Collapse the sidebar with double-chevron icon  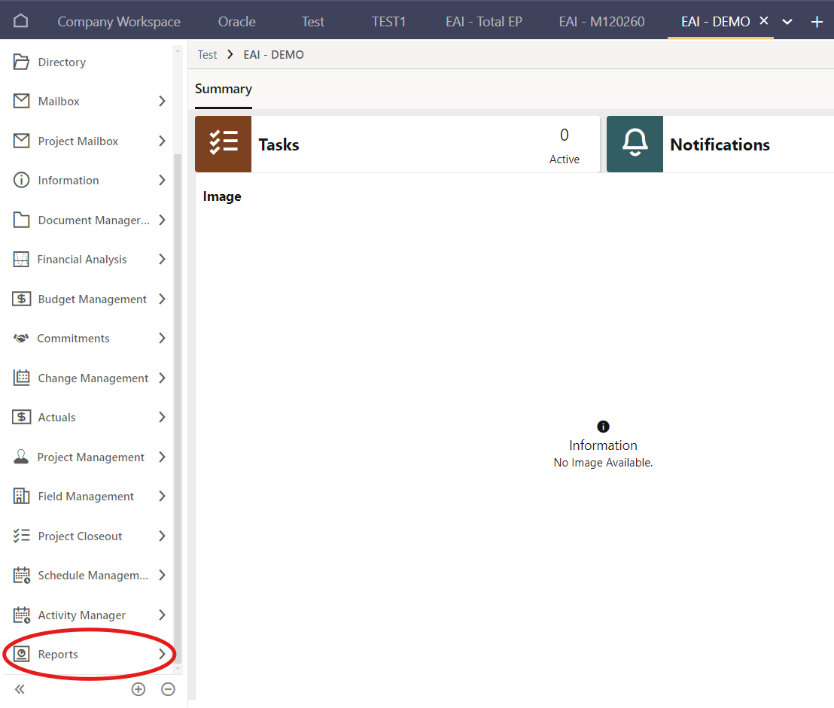pyautogui.click(x=20, y=689)
